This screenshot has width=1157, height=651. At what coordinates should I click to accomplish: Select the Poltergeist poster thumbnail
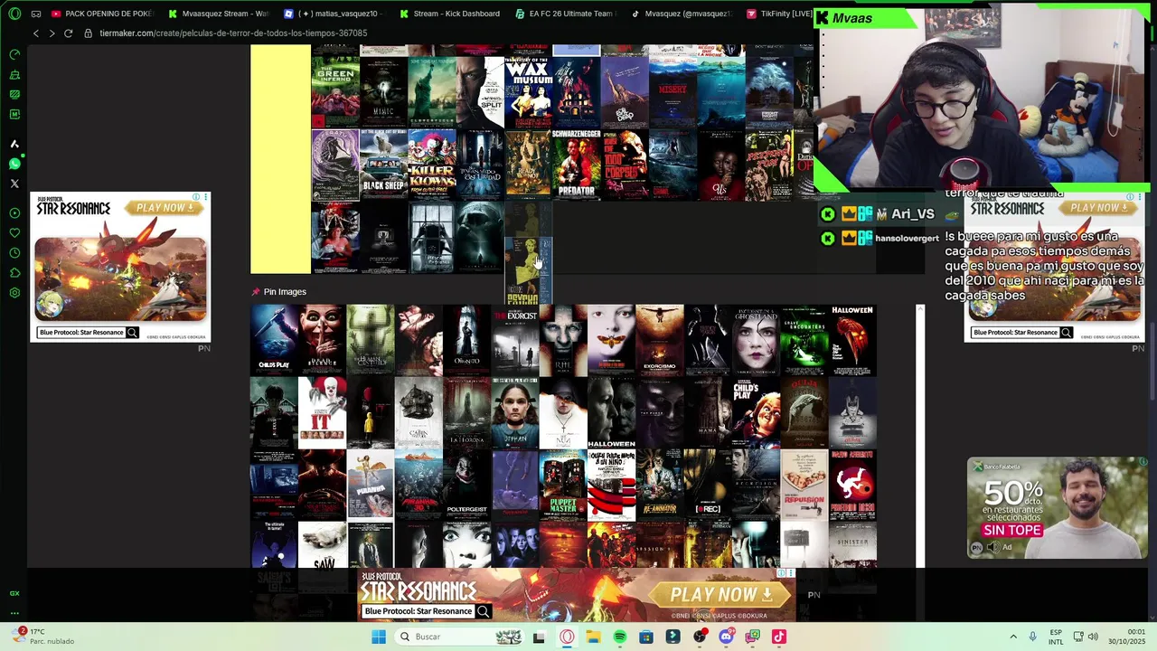[x=466, y=485]
